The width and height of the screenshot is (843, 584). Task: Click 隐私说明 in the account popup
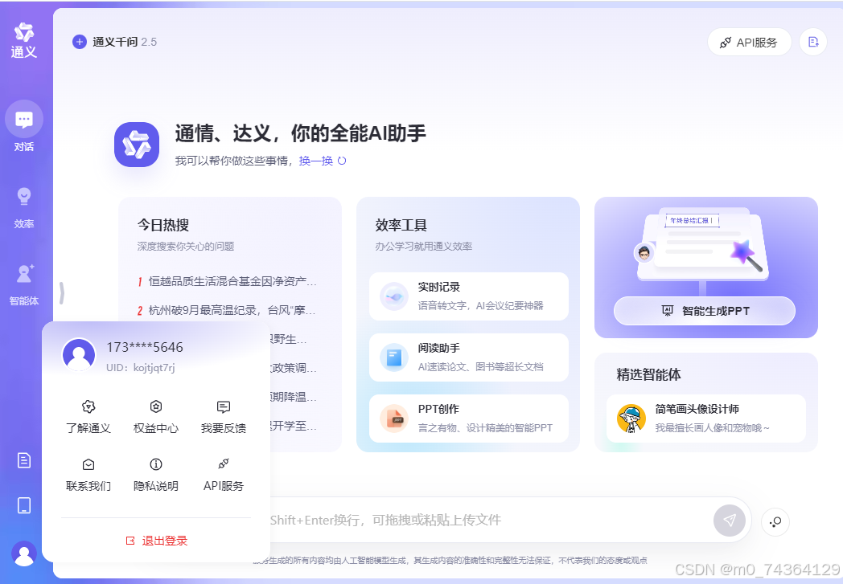click(156, 475)
